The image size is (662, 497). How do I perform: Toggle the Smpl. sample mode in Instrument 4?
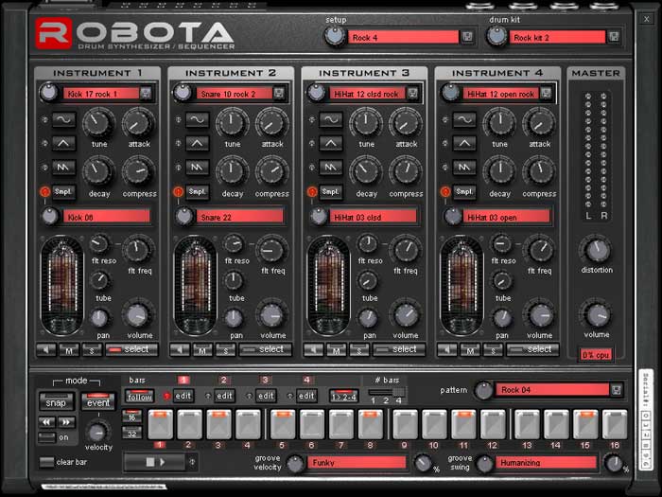click(464, 192)
